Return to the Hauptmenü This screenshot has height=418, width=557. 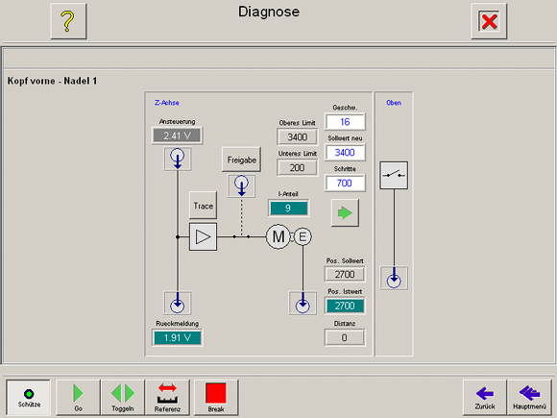(x=529, y=398)
